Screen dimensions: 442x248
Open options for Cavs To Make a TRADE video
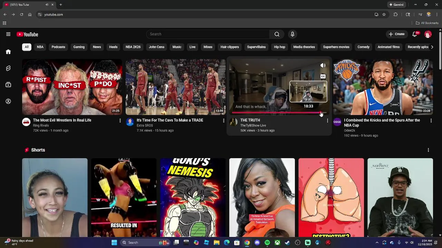pos(224,121)
